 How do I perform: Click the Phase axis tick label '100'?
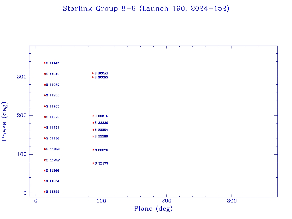(x=22, y=154)
